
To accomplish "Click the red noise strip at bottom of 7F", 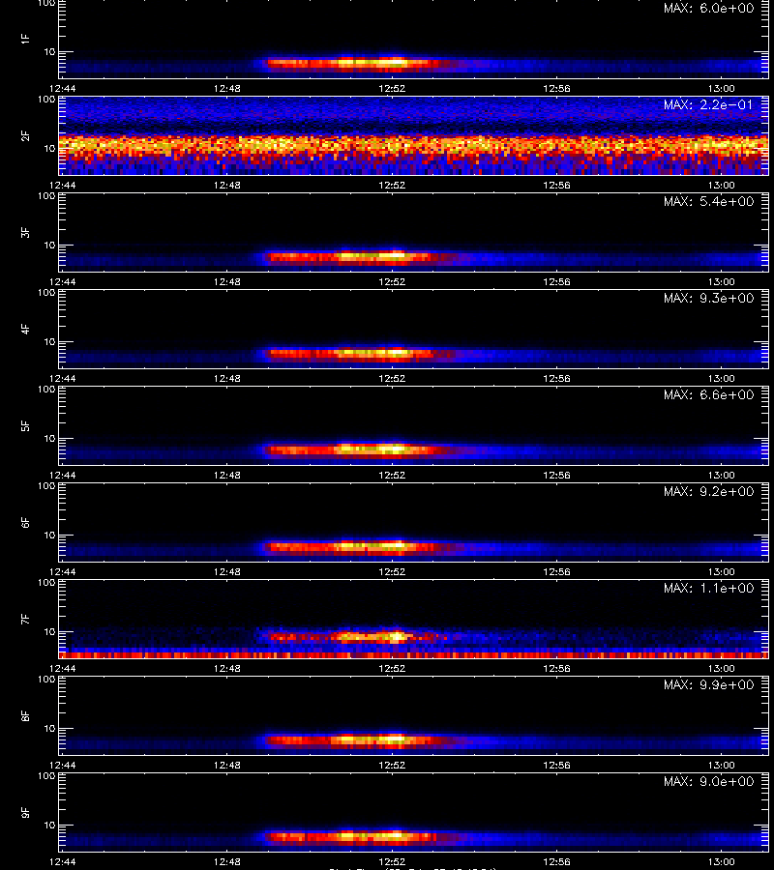I will (x=414, y=655).
